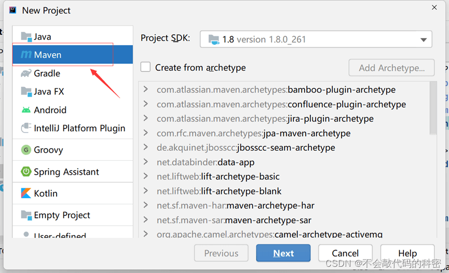Expand the lift-archetype-basic node

pyautogui.click(x=146, y=176)
